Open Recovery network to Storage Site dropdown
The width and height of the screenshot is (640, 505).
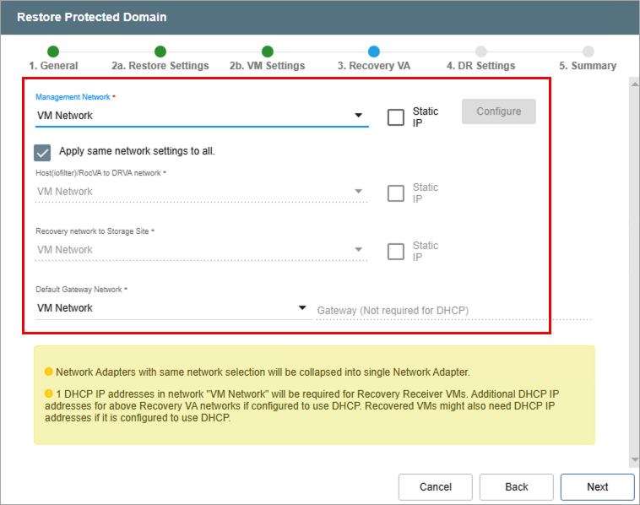(201, 250)
